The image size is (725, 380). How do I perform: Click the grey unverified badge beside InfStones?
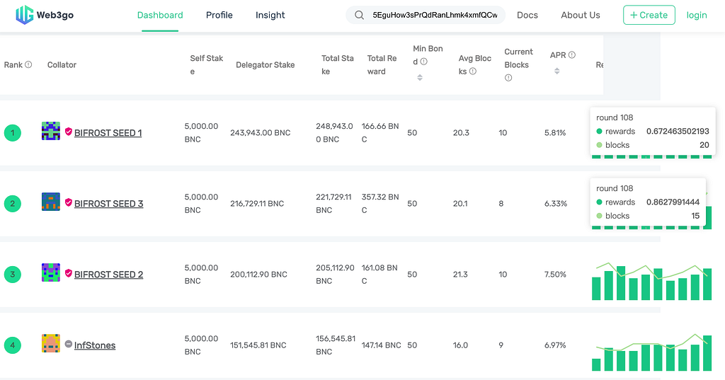point(69,344)
